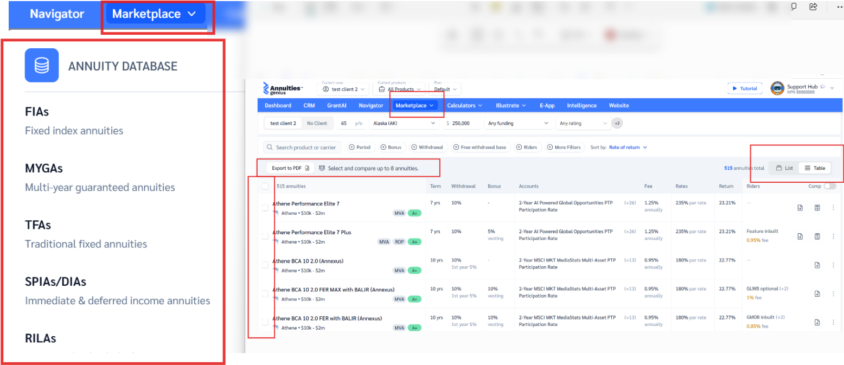Choose FIAs Fixed index annuities in the menu

[x=74, y=121]
